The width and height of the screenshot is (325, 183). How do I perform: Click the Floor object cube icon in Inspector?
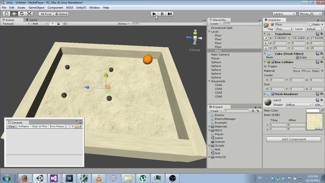(x=266, y=25)
